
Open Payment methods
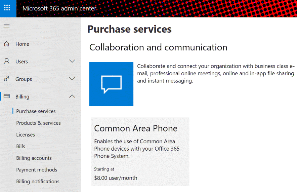(37, 170)
